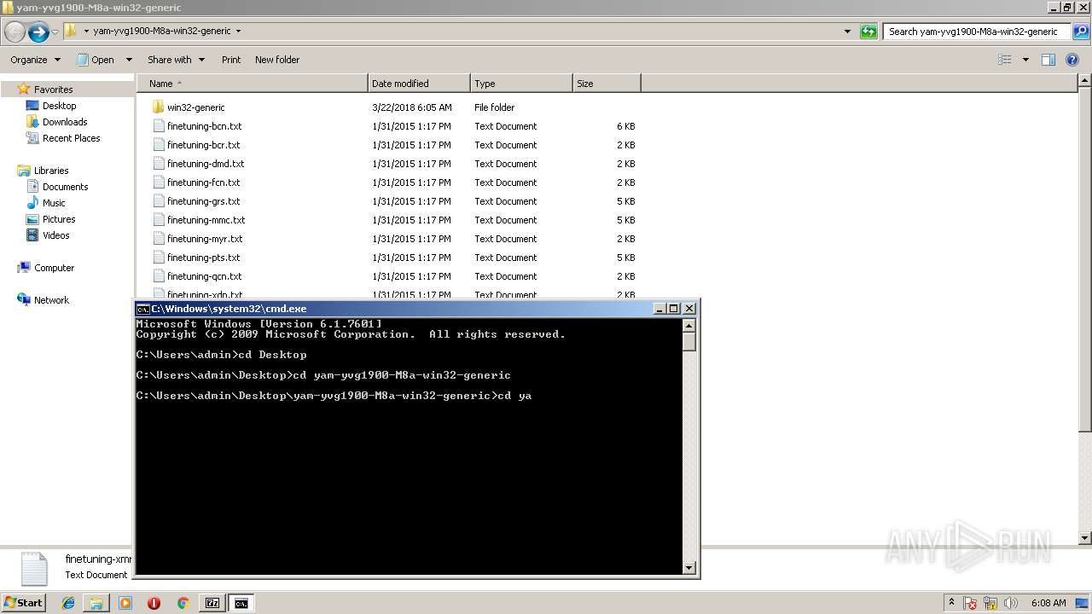Select Downloads in Favorites
The height and width of the screenshot is (614, 1092).
[65, 122]
